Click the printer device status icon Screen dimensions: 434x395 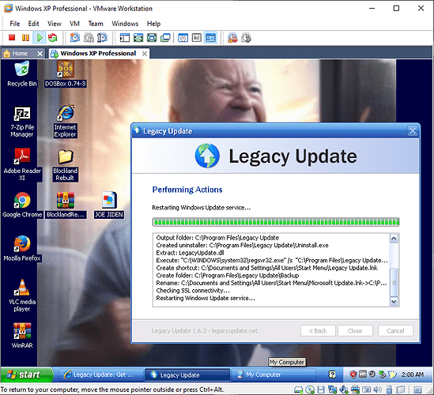coord(356,389)
